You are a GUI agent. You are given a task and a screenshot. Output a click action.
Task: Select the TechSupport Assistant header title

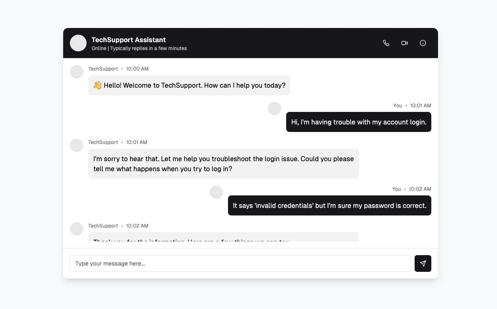128,40
